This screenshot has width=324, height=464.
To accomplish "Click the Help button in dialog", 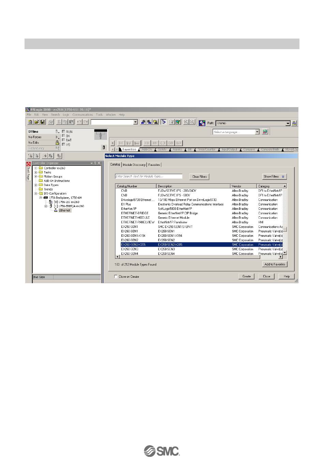I will (286, 276).
